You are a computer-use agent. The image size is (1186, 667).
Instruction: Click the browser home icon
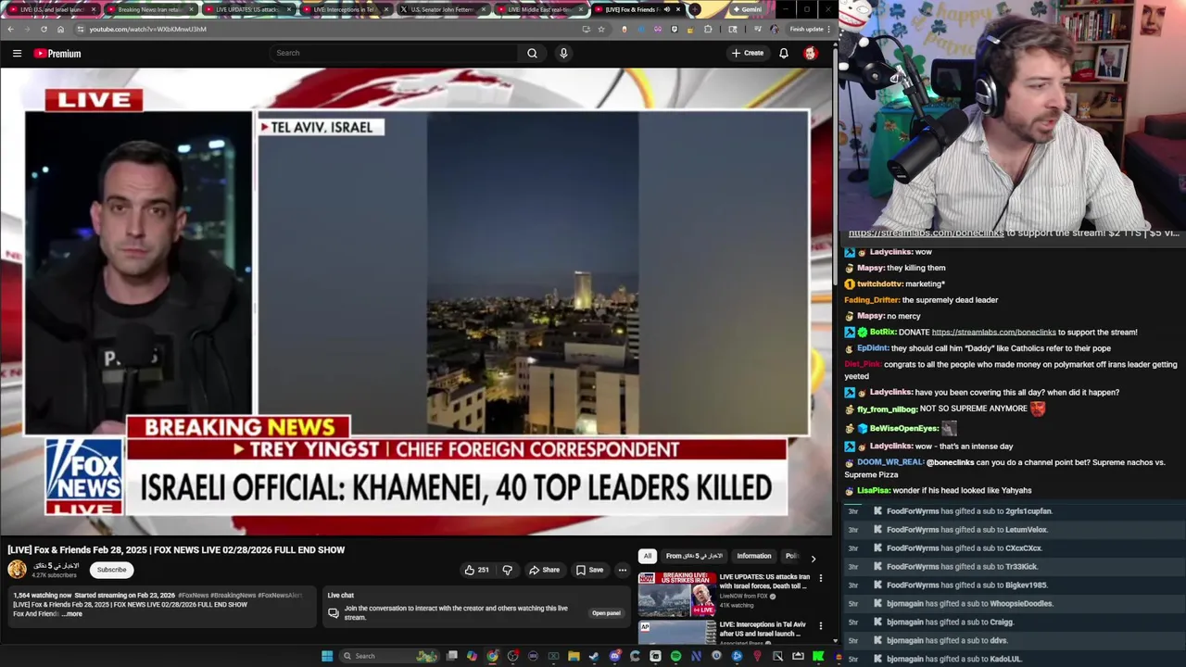pos(60,29)
